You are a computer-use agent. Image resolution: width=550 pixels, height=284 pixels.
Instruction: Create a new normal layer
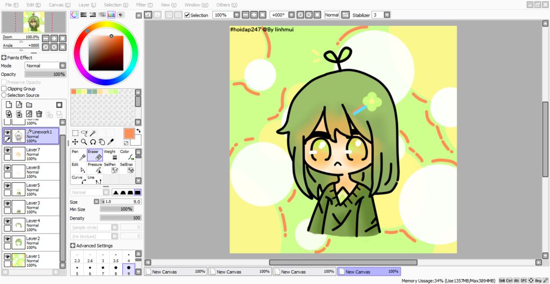pos(9,105)
